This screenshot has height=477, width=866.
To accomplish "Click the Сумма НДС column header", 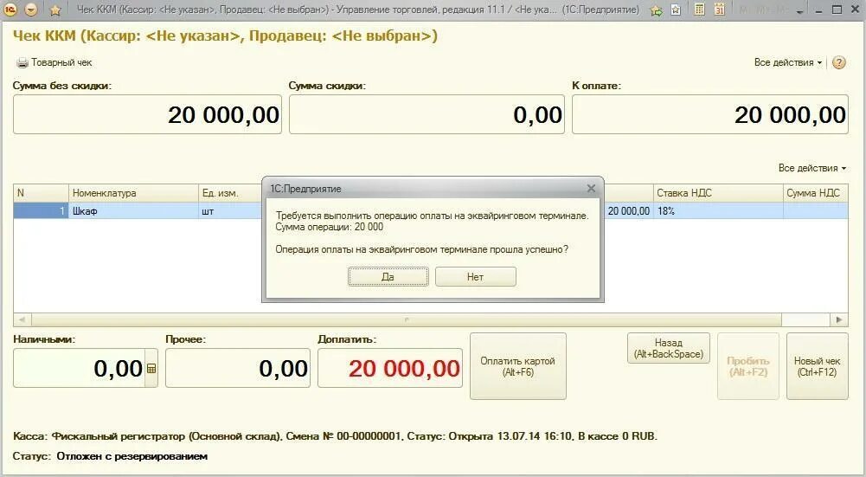I will pyautogui.click(x=816, y=193).
